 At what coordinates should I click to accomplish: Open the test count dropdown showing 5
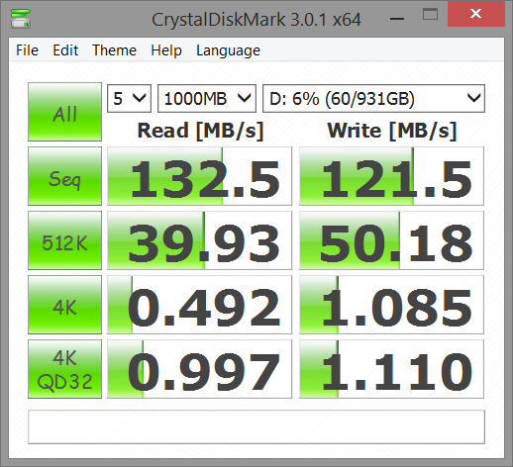pos(129,98)
